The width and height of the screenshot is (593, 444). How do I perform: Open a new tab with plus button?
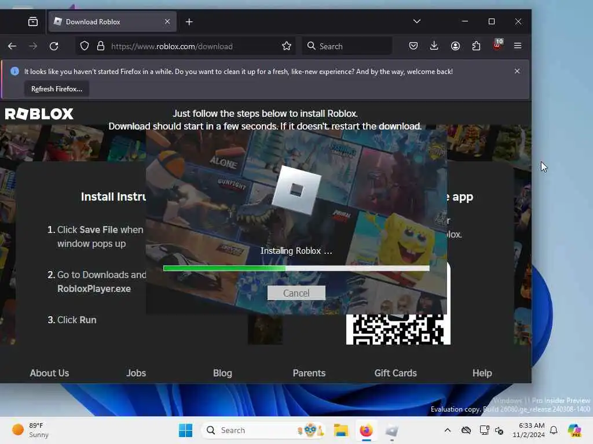189,22
